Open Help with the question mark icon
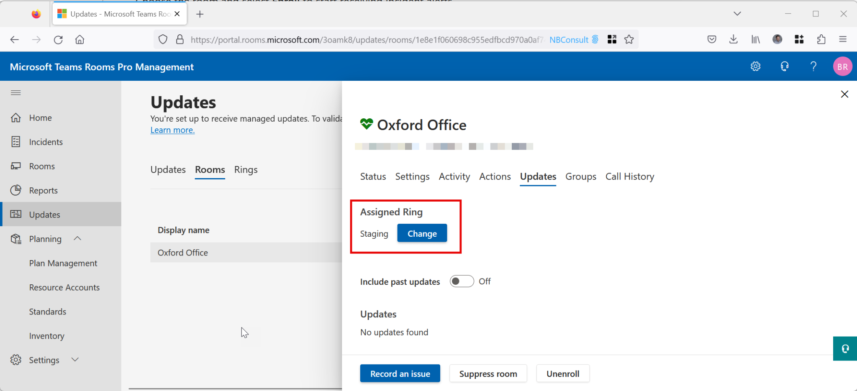The width and height of the screenshot is (857, 391). (x=813, y=66)
